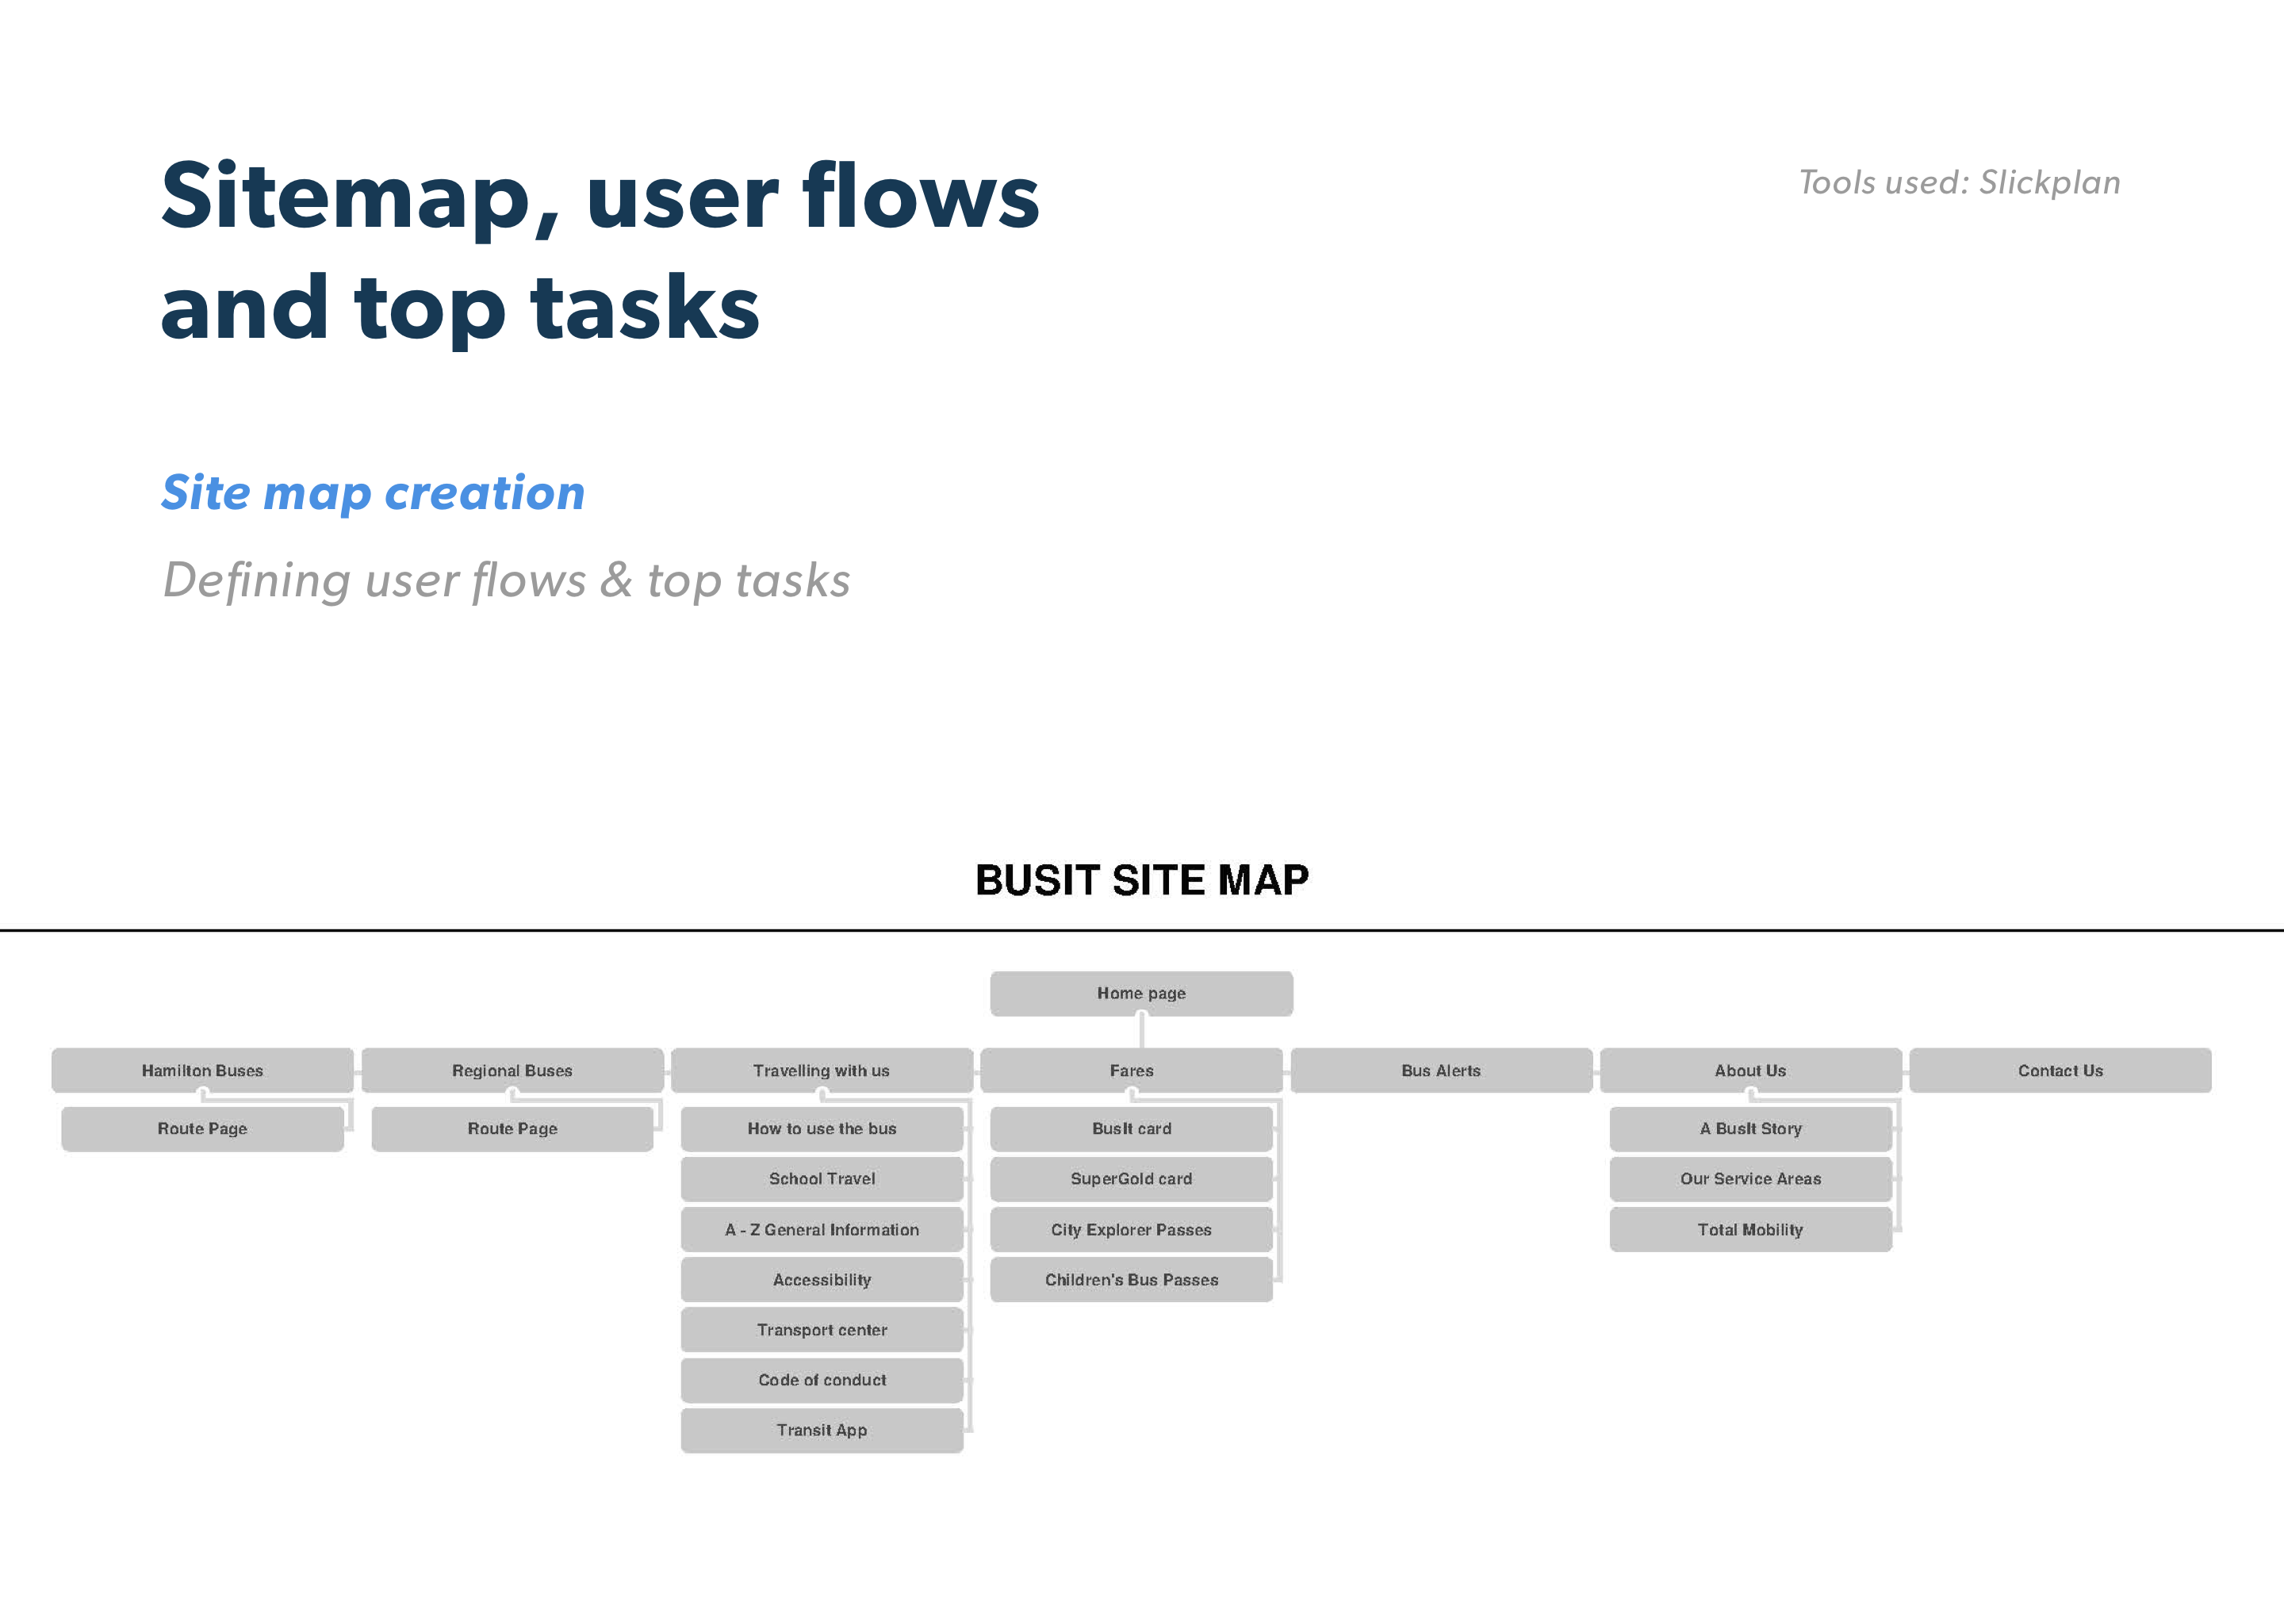The image size is (2284, 1624).
Task: Click the Home page sitemap node
Action: pyautogui.click(x=1141, y=993)
